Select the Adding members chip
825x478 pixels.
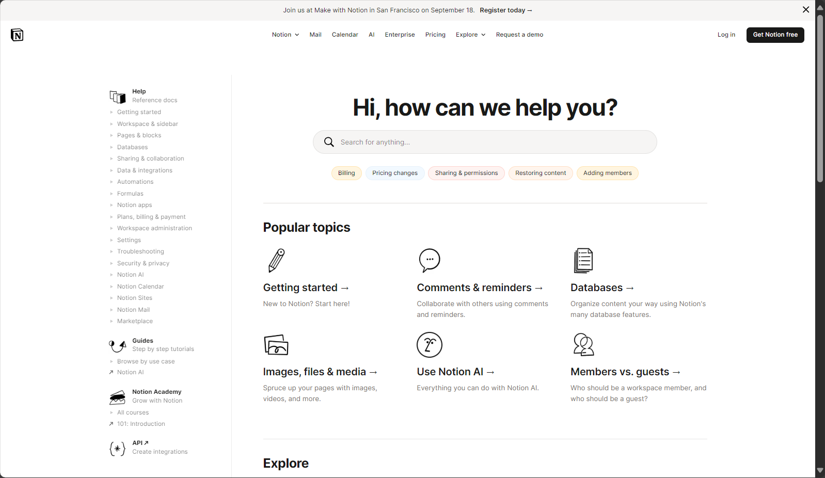point(608,173)
